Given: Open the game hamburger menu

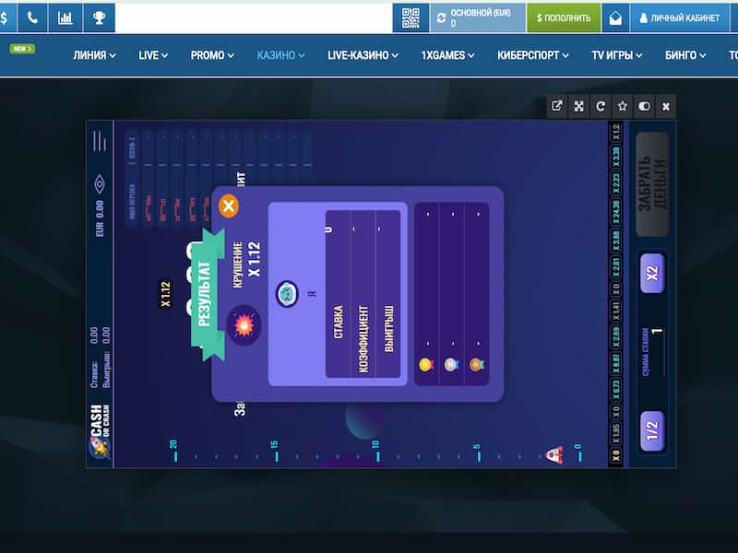Looking at the screenshot, I should pyautogui.click(x=100, y=141).
